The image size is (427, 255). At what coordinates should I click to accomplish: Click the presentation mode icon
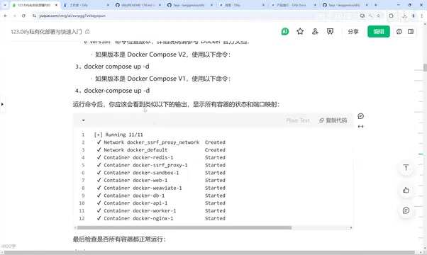pyautogui.click(x=330, y=32)
